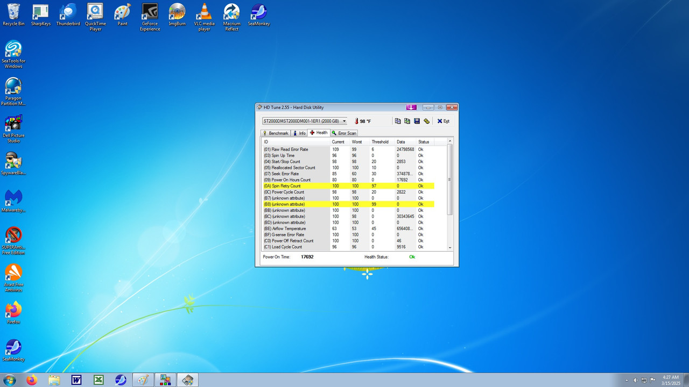Screen dimensions: 689x387
Task: Click the Word icon in taskbar
Action: click(x=76, y=380)
